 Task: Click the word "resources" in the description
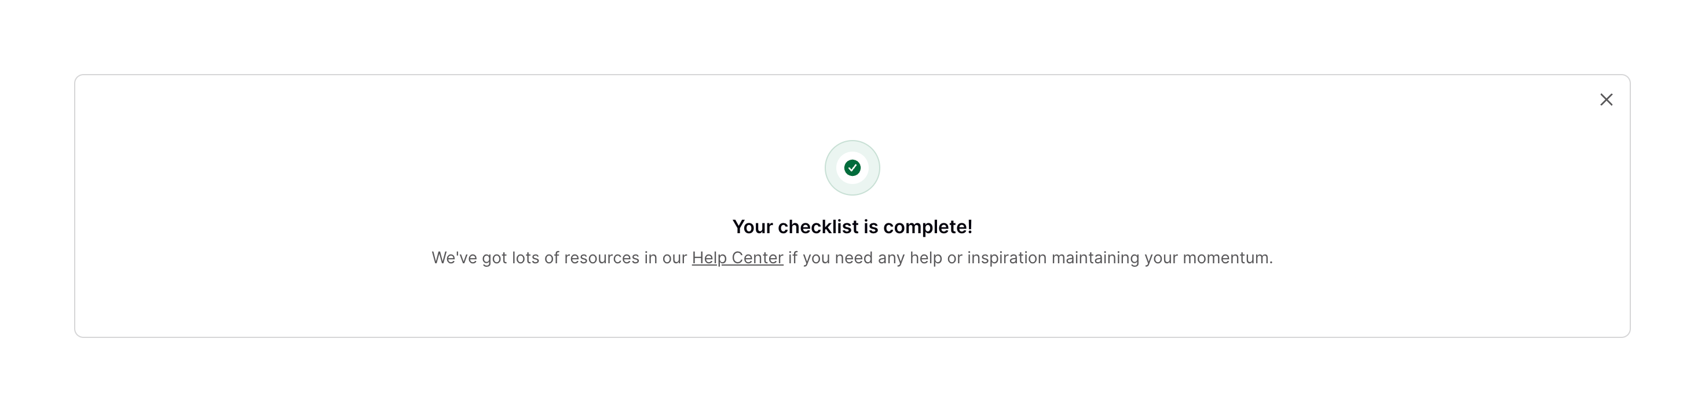click(601, 258)
